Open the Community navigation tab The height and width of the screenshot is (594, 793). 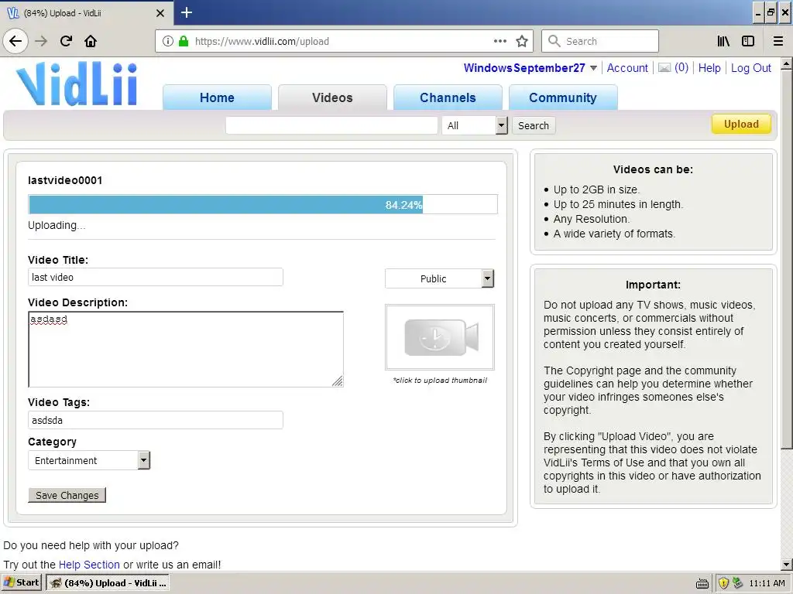[x=563, y=97]
